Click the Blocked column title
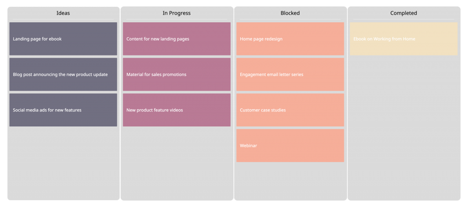The width and height of the screenshot is (467, 207). tap(290, 13)
